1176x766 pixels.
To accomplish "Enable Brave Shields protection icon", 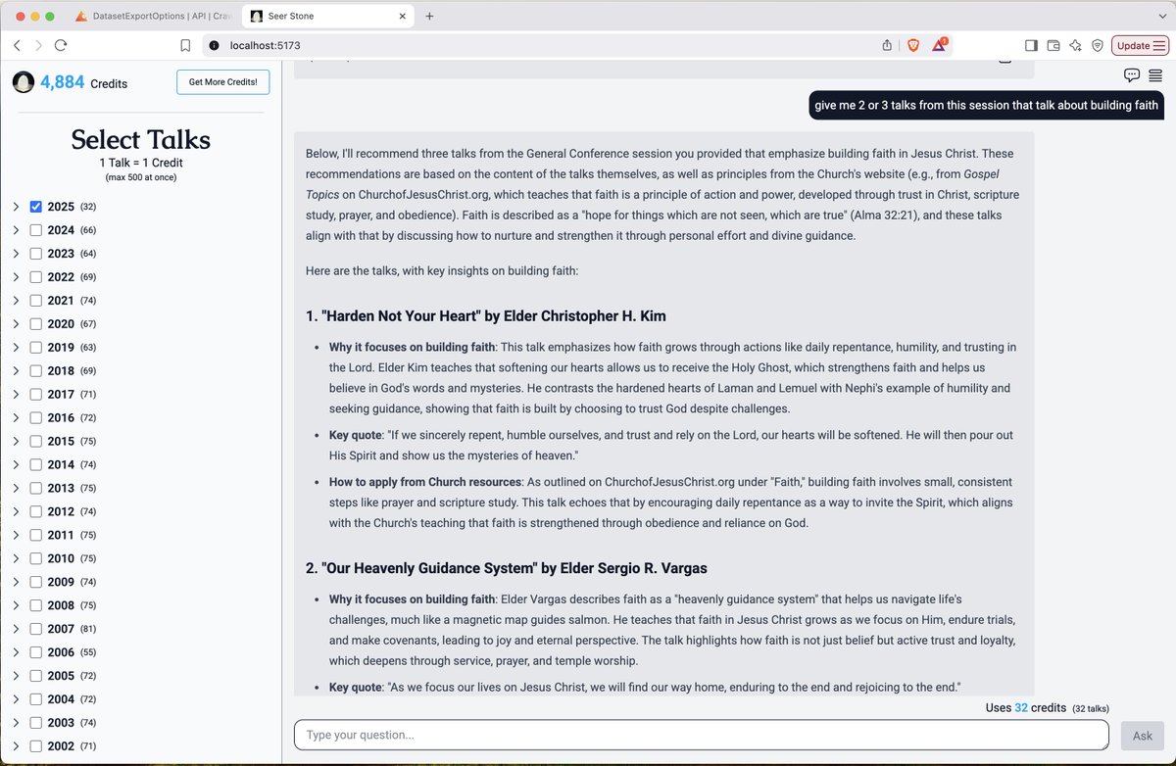I will tap(913, 45).
